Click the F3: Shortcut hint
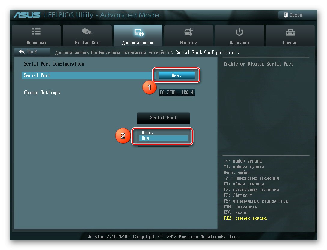This screenshot has width=327, height=250. click(x=238, y=195)
